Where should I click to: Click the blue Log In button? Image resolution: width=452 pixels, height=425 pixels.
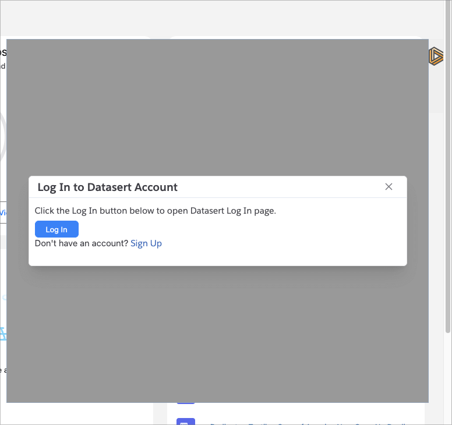tap(57, 229)
